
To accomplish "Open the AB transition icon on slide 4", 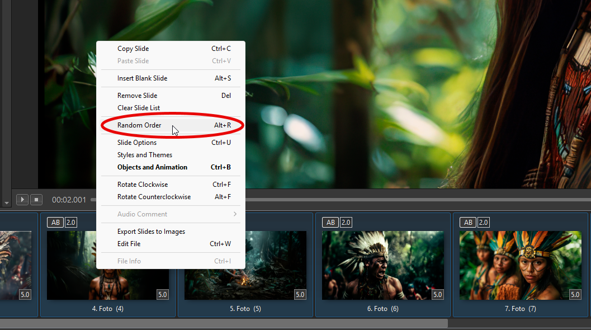I will (x=55, y=223).
